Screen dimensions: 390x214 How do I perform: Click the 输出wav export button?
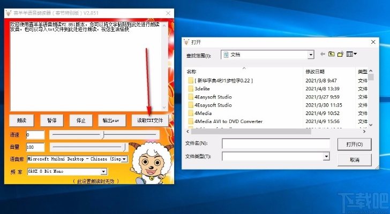click(x=111, y=120)
